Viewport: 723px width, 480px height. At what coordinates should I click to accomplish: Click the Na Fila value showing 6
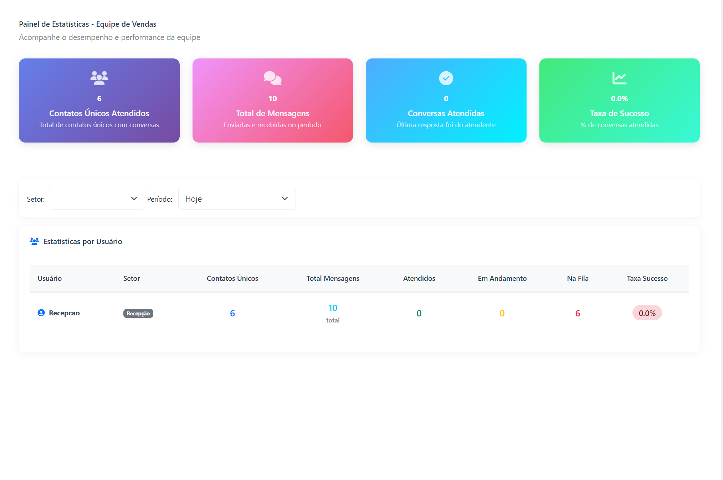578,313
